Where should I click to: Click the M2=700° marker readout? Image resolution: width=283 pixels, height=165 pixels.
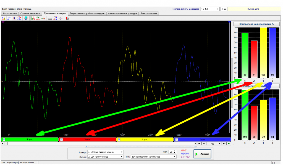(185, 154)
